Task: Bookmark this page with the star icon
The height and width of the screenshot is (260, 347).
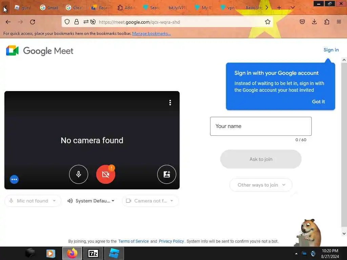Action: (268, 22)
